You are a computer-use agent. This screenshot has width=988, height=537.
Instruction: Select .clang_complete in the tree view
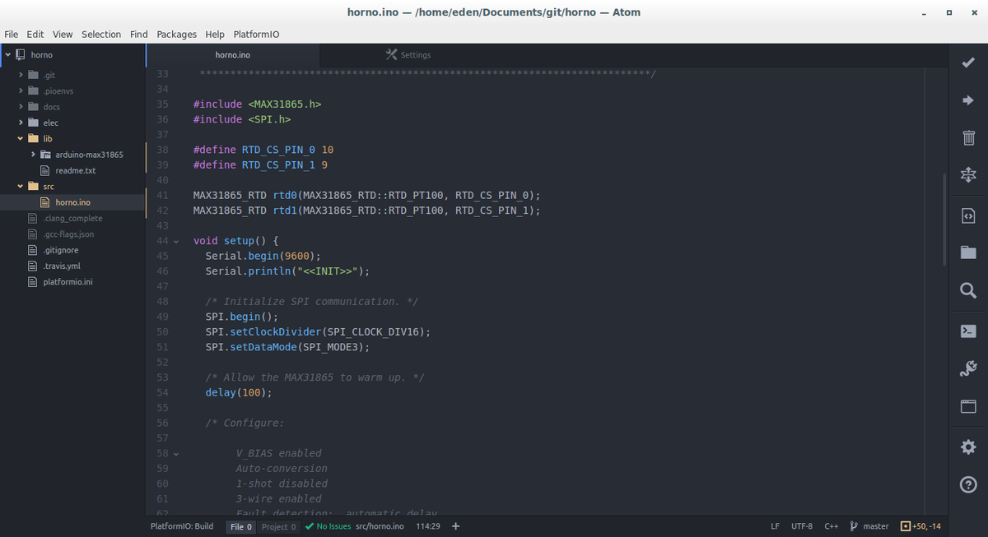pos(72,218)
